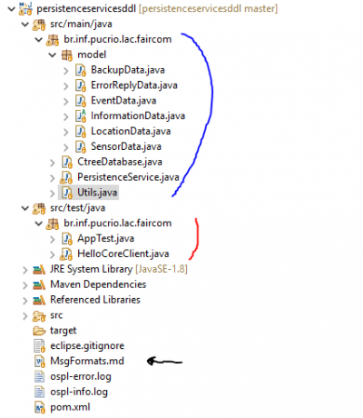Expand the BackupData.java file node
363x418 pixels.
coord(66,71)
